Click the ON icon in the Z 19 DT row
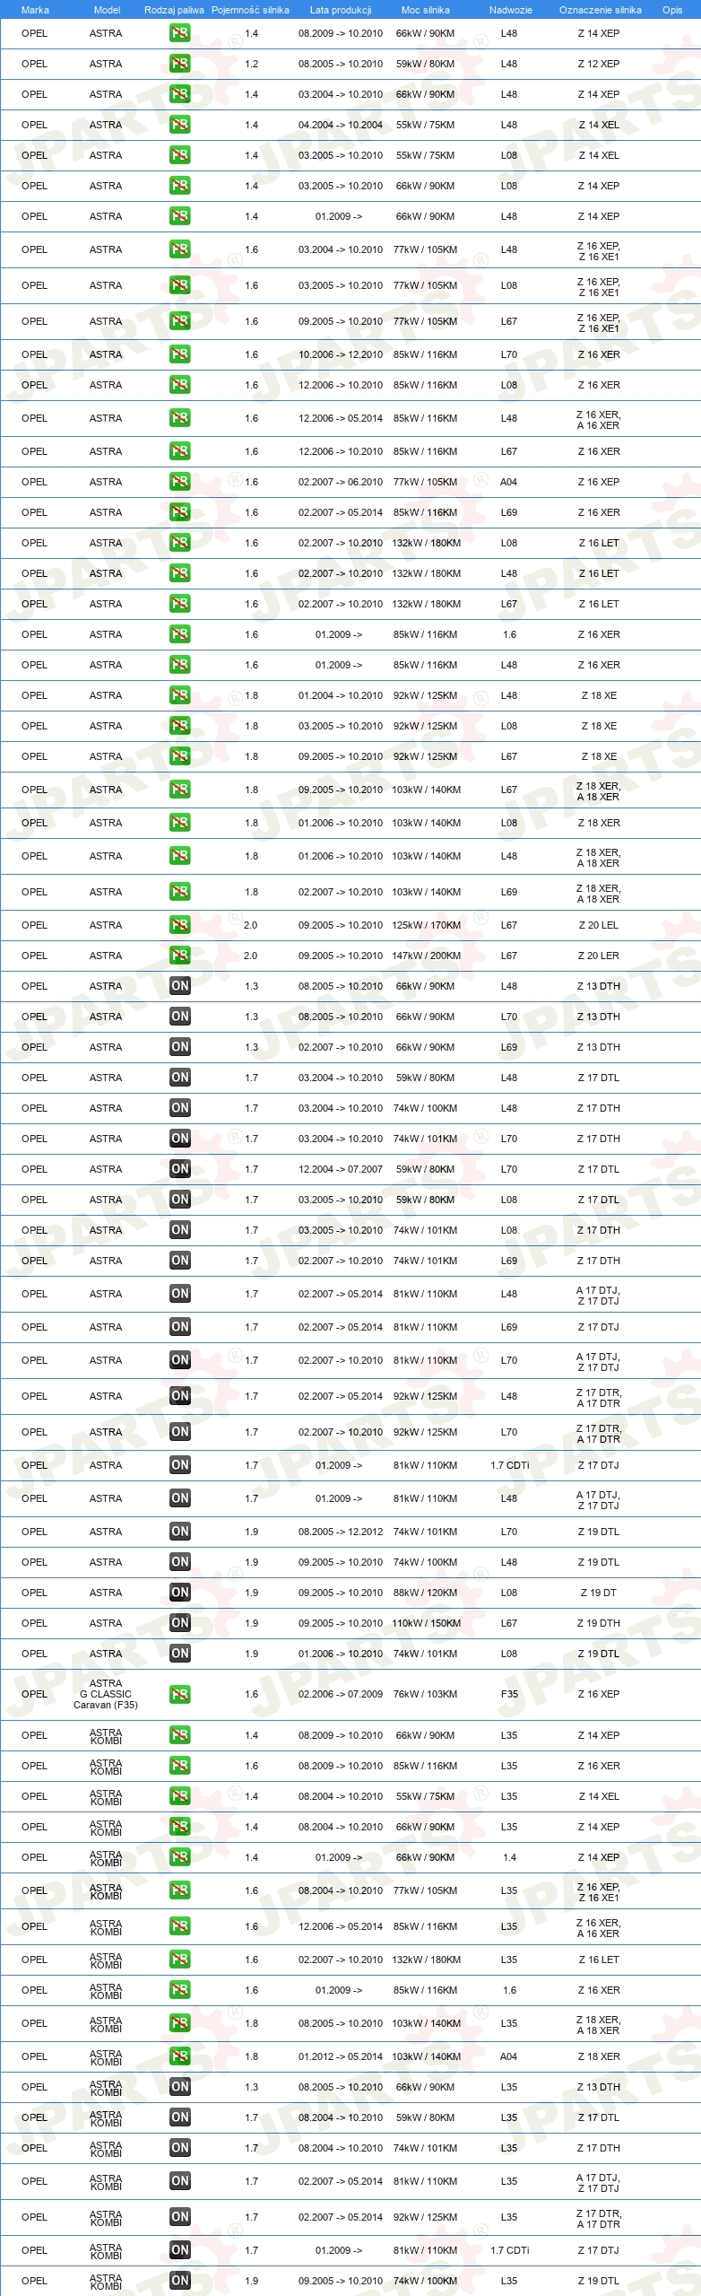The height and width of the screenshot is (2296, 701). [x=179, y=1593]
